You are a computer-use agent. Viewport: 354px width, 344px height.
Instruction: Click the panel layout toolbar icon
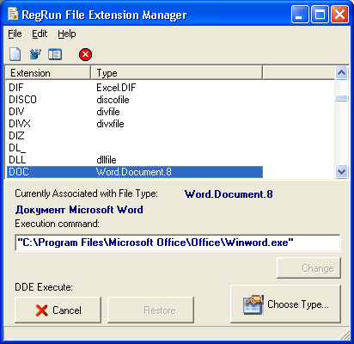(x=55, y=54)
